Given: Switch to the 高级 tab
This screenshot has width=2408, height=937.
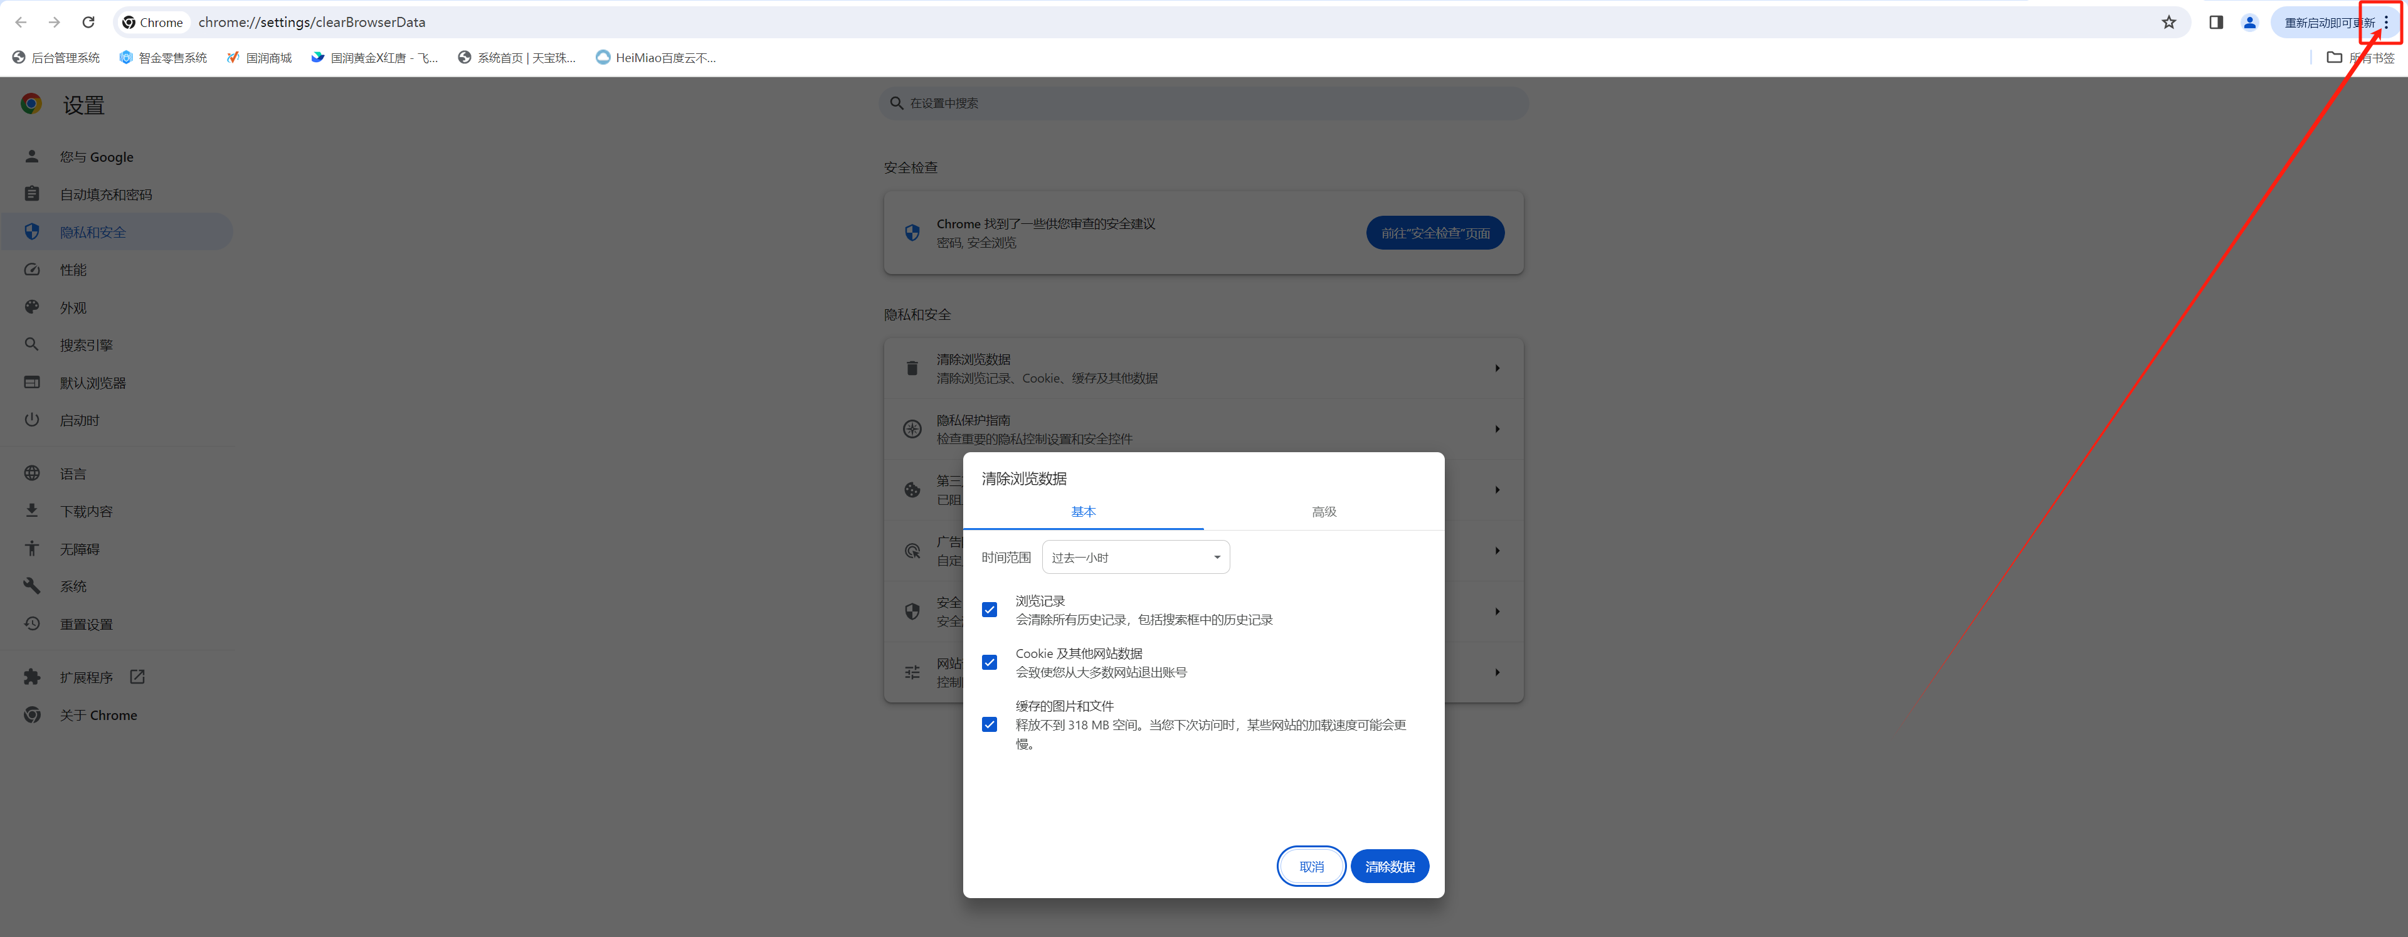Looking at the screenshot, I should pos(1324,512).
